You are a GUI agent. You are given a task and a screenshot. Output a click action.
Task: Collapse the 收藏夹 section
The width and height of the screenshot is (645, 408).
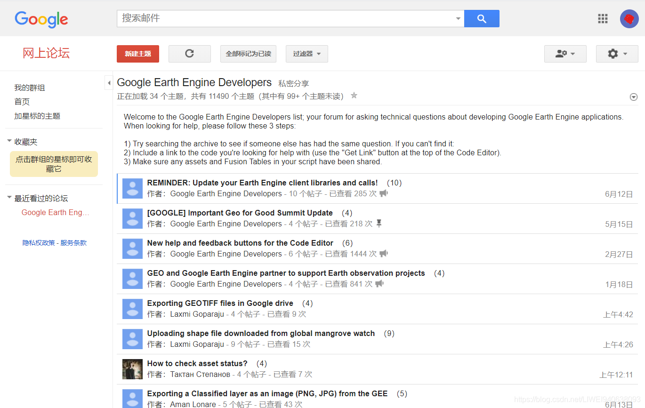(9, 141)
